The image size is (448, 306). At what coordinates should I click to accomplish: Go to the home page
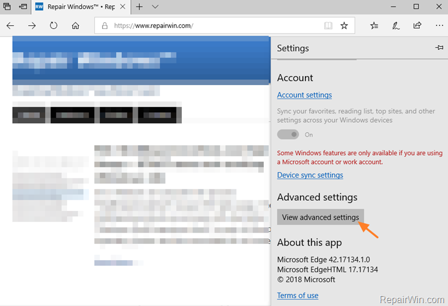(x=76, y=26)
